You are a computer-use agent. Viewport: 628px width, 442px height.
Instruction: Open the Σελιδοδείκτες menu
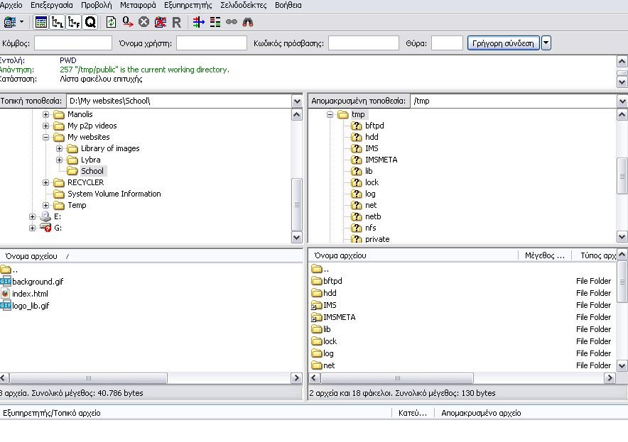tap(244, 5)
